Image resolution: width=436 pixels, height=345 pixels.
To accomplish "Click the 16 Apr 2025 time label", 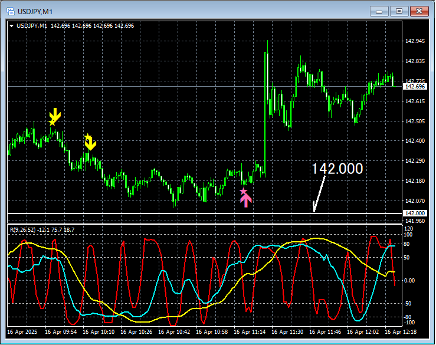I will point(22,332).
